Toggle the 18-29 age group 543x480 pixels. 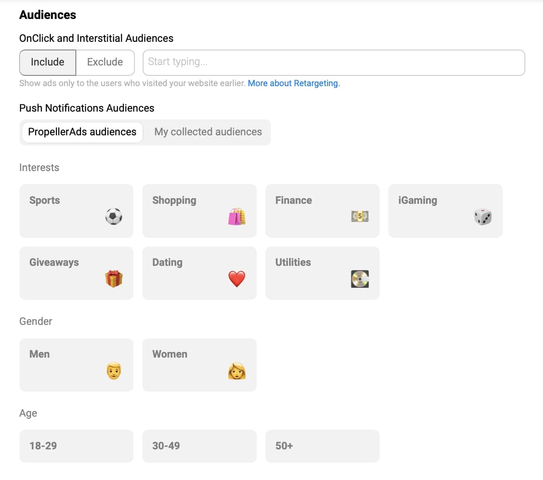76,446
